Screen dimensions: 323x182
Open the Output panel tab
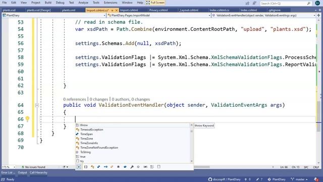pyautogui.click(x=22, y=172)
